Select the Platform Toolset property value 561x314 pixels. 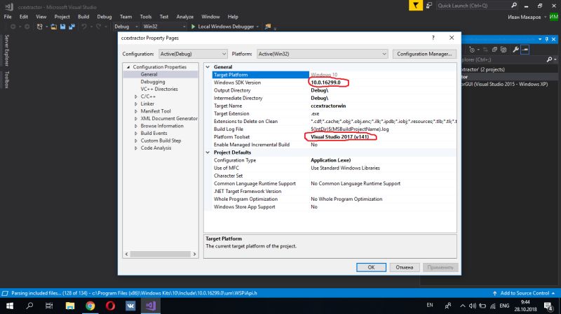pyautogui.click(x=339, y=137)
